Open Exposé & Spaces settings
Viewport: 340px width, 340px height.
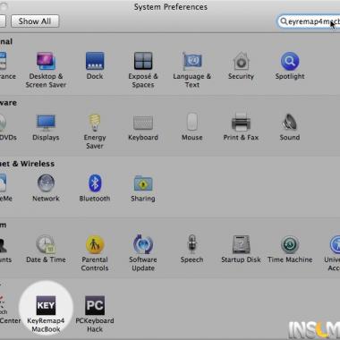click(143, 70)
